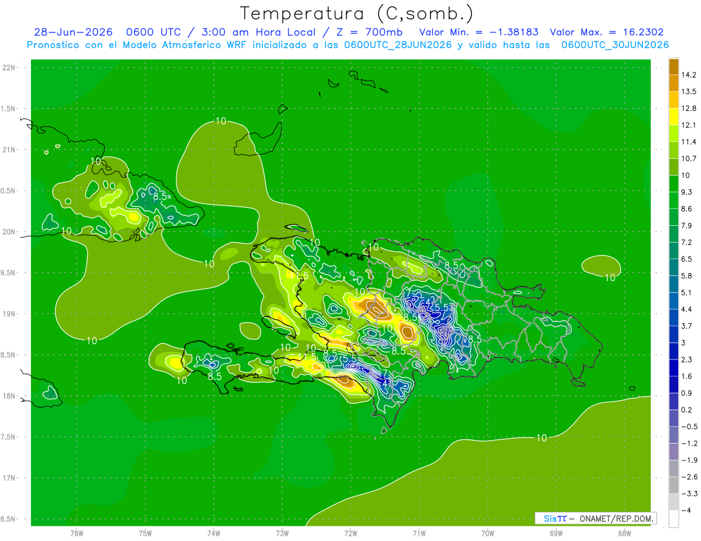Click the 71W longitude label
The height and width of the screenshot is (541, 701).
pyautogui.click(x=419, y=533)
